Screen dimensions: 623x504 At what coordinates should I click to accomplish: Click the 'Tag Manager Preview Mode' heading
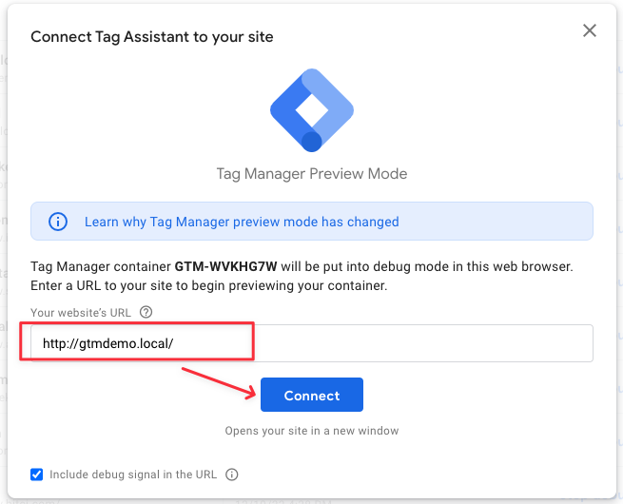(312, 174)
